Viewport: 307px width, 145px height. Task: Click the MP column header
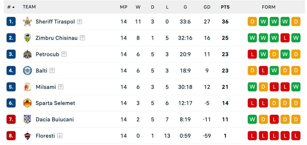point(123,7)
